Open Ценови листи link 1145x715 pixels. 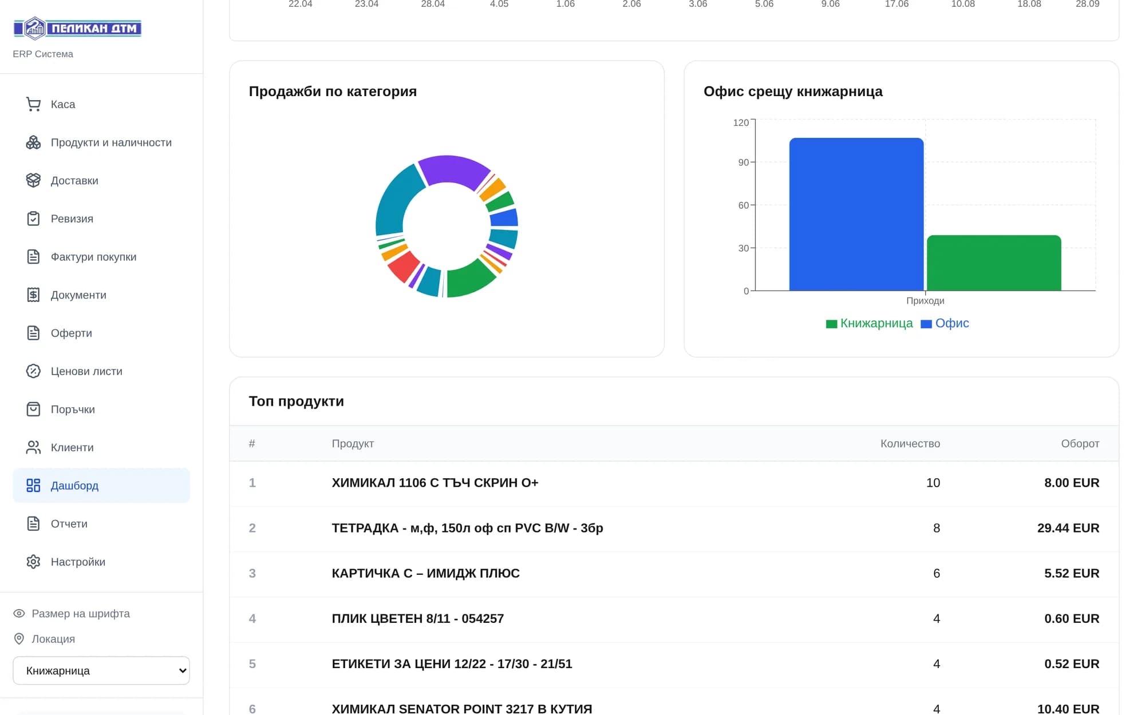tap(101, 371)
